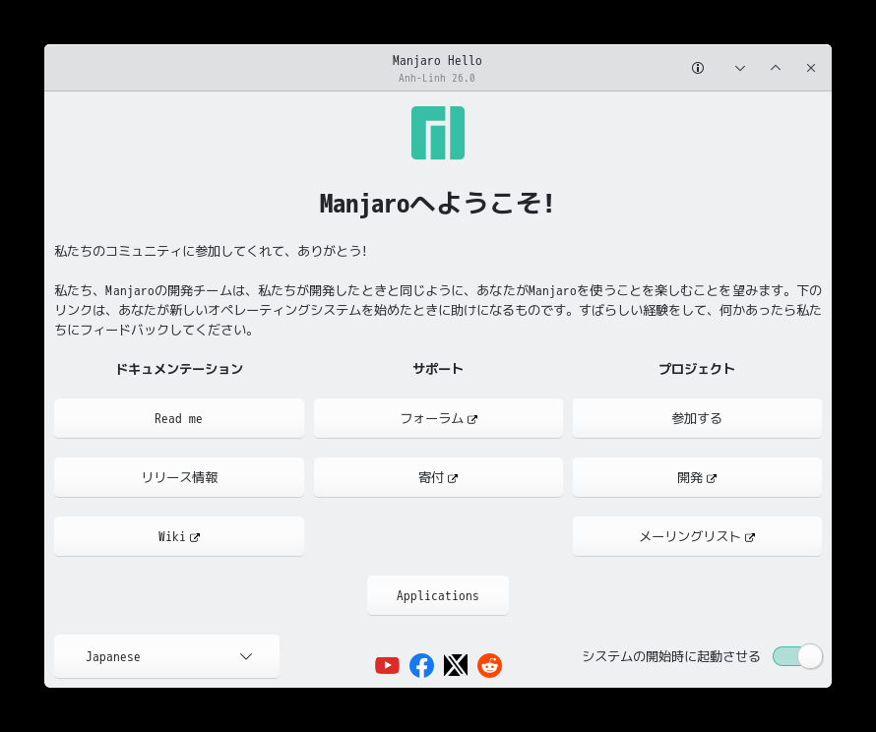Open Manjaro Reddit community icon
876x732 pixels.
(x=489, y=665)
